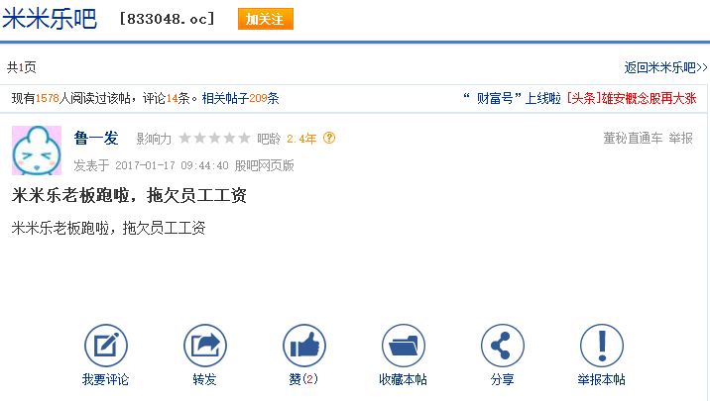
Task: Click the orange 加关注 follow button
Action: tap(266, 19)
